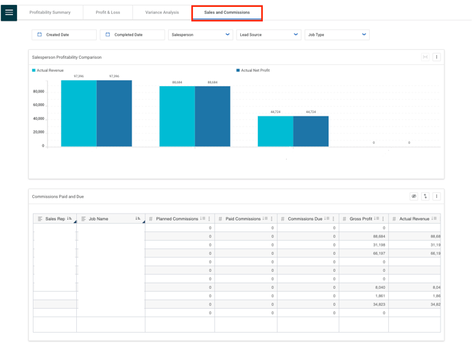Click the 88,684 Gross Profit cell
The width and height of the screenshot is (472, 345).
click(364, 236)
